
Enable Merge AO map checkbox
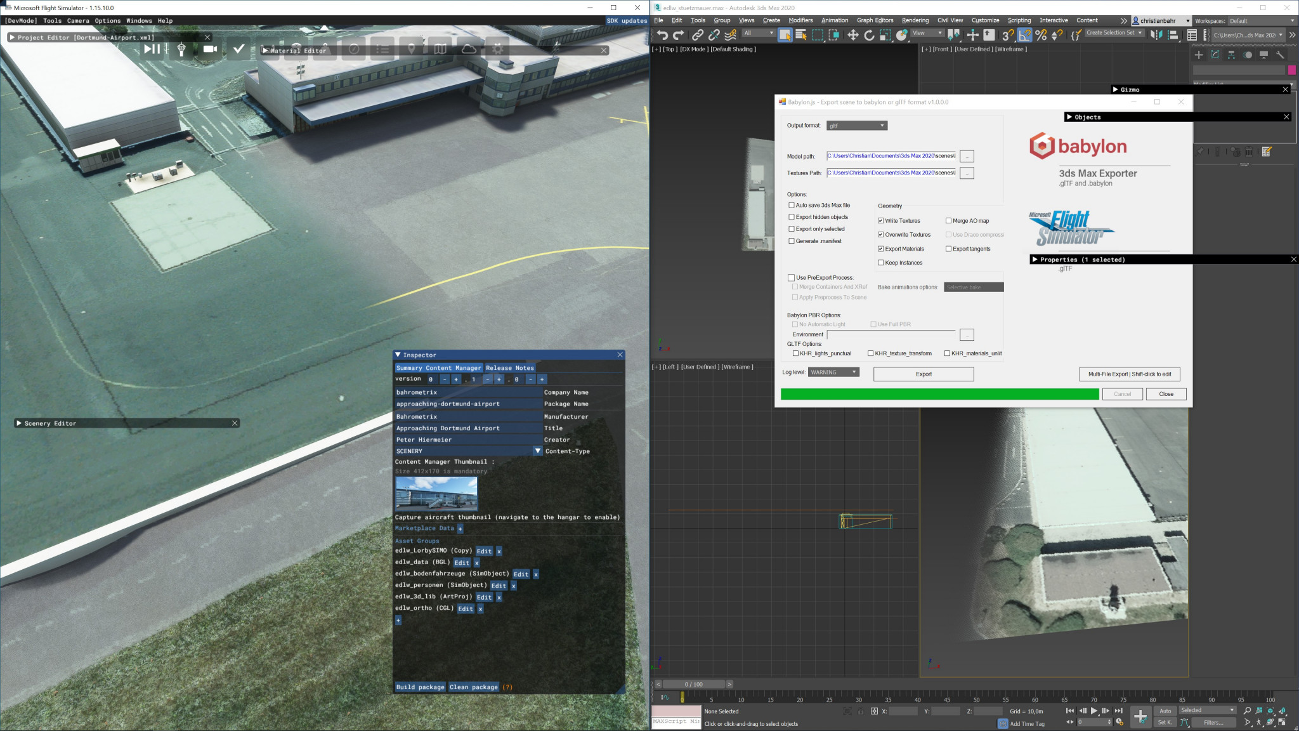[x=949, y=221]
